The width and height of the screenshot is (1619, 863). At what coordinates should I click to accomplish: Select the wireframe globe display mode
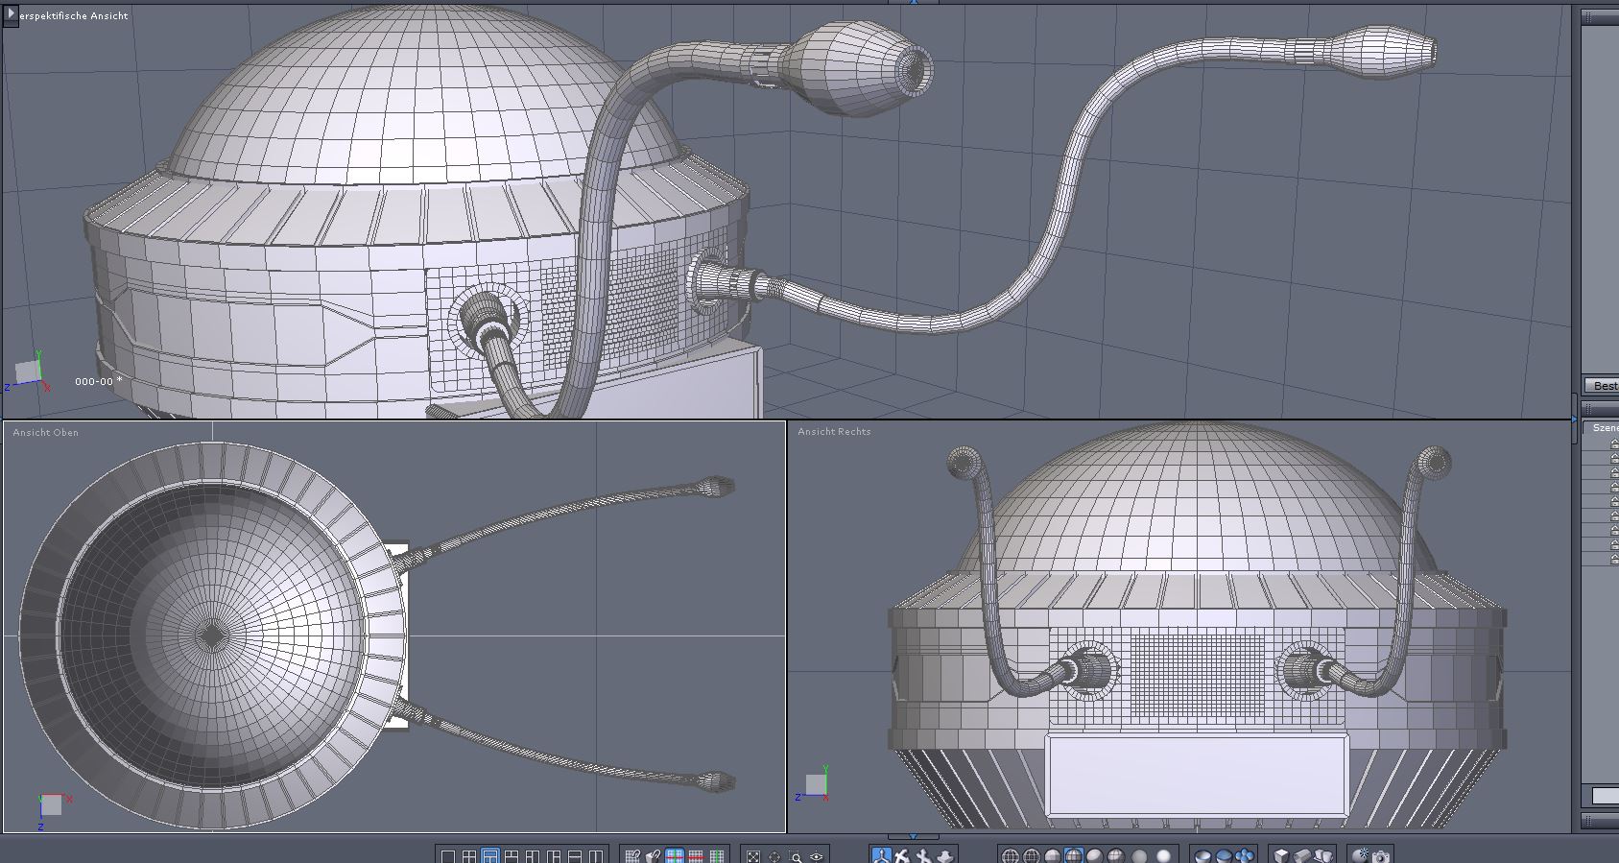pos(1010,855)
